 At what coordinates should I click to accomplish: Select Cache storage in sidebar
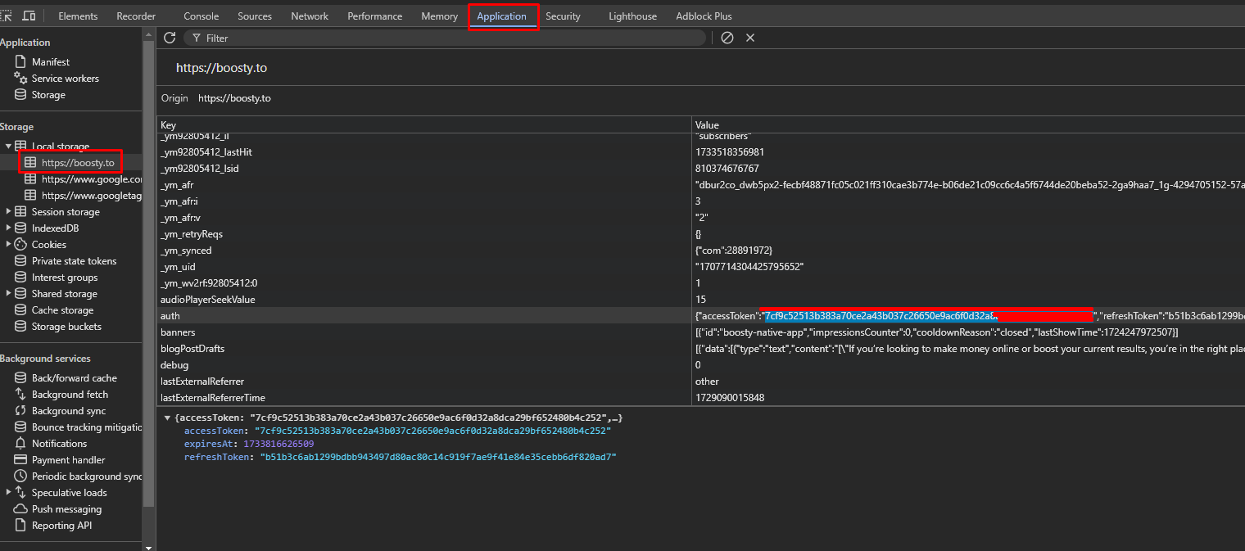pyautogui.click(x=62, y=310)
